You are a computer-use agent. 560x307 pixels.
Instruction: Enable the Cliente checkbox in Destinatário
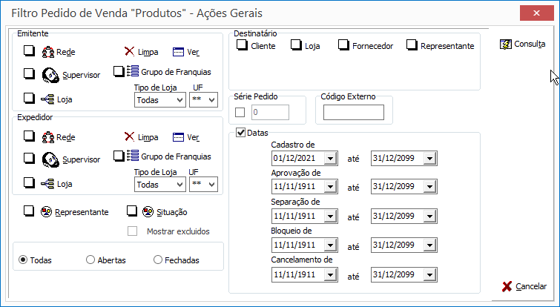pos(242,45)
